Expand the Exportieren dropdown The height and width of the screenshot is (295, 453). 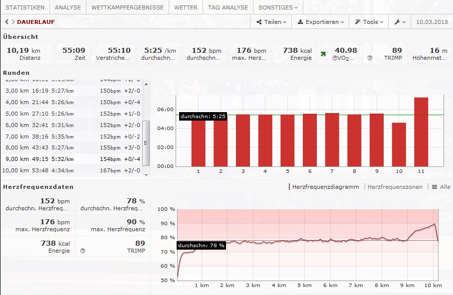click(x=320, y=22)
